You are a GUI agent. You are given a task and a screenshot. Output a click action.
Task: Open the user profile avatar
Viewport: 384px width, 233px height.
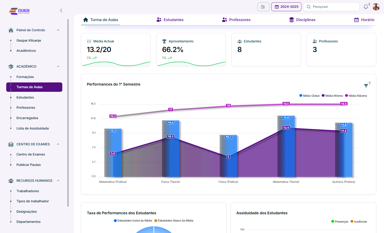376,7
